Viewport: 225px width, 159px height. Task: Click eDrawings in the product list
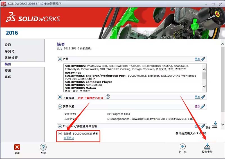click(73, 73)
